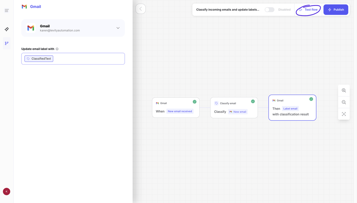357x203 pixels.
Task: Open the hamburger menu in the sidebar
Action: 6,11
